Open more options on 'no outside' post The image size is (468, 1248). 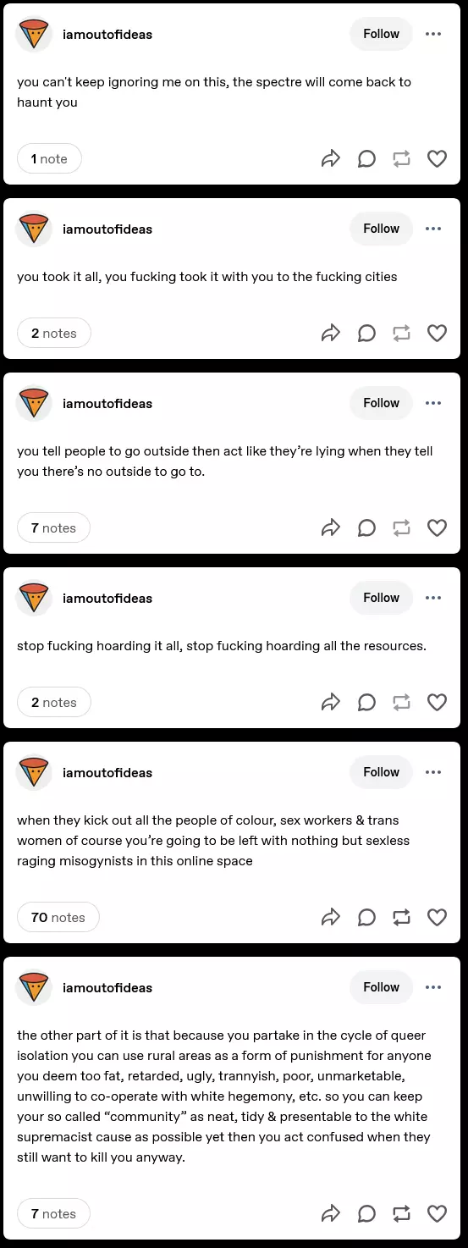(x=433, y=403)
